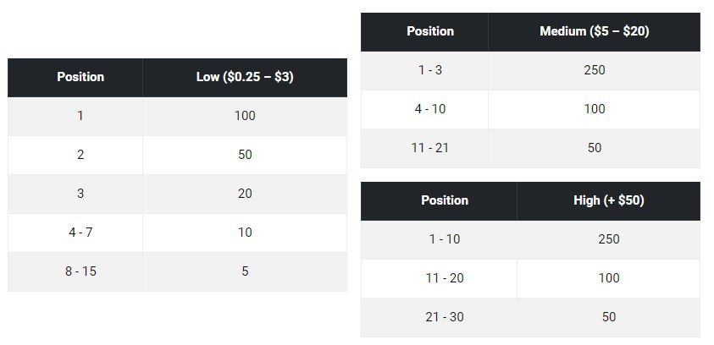Viewport: 714px width, 345px height.
Task: Click the Position header in the Low table
Action: click(x=80, y=77)
